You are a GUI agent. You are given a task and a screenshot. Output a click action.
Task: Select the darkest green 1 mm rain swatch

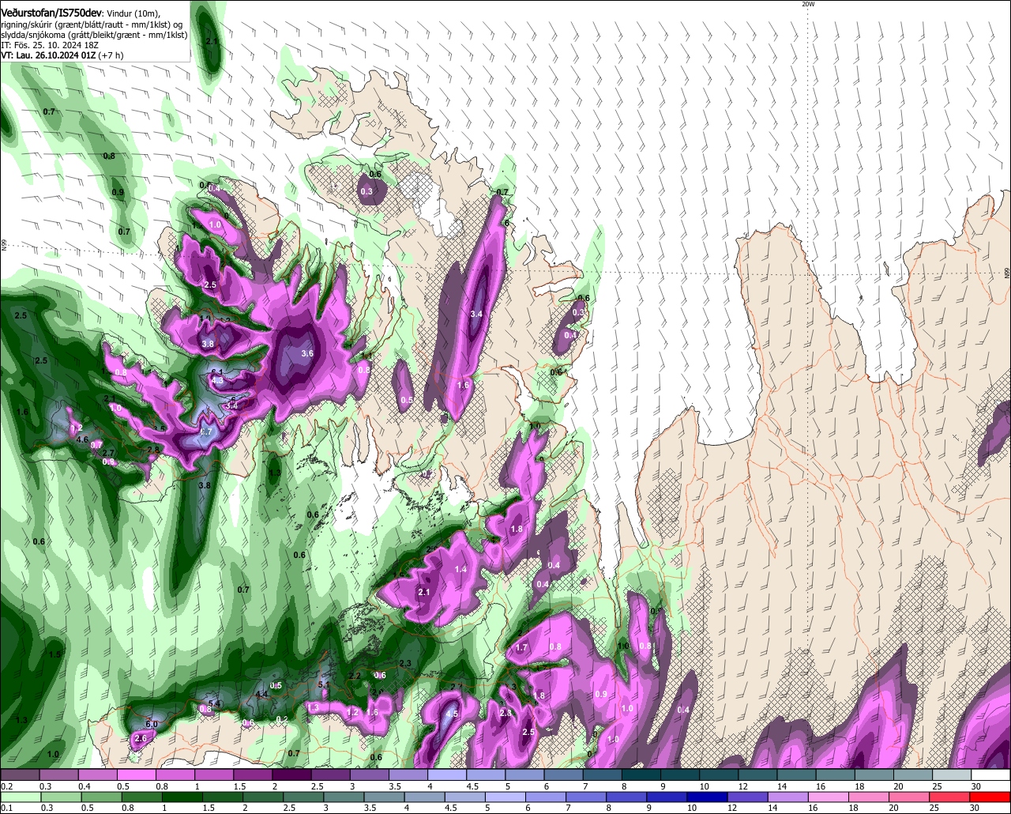click(x=182, y=796)
